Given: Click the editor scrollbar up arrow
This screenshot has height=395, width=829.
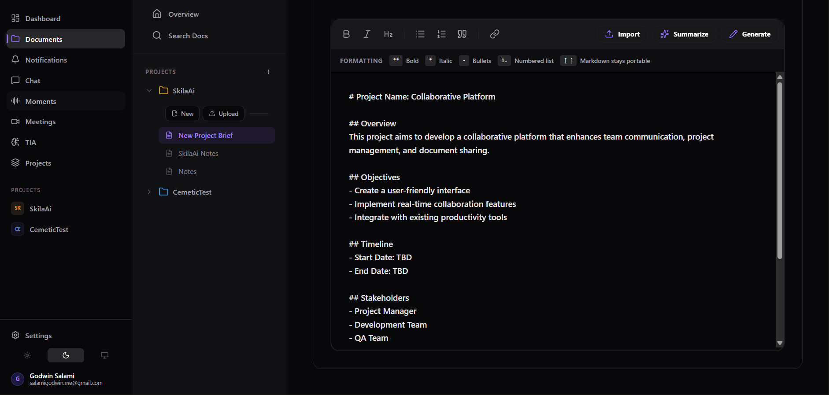Looking at the screenshot, I should coord(780,77).
